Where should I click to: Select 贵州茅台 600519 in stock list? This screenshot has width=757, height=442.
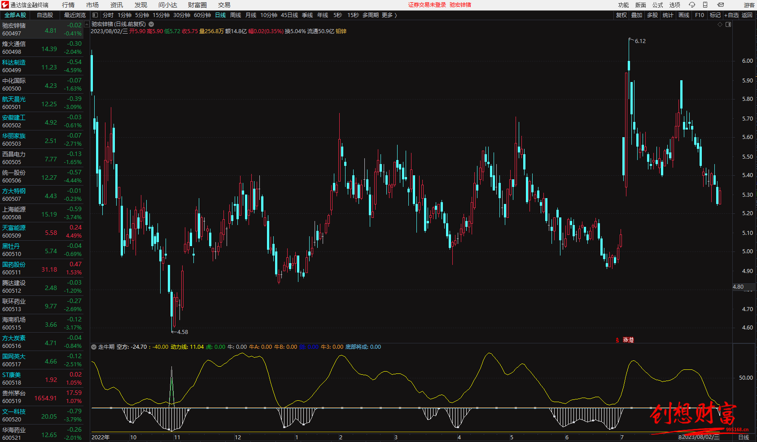42,397
